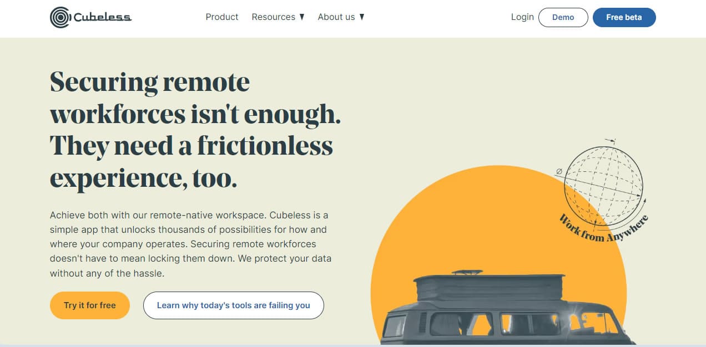Expand the About us dropdown arrow
This screenshot has width=706, height=347.
tap(362, 17)
